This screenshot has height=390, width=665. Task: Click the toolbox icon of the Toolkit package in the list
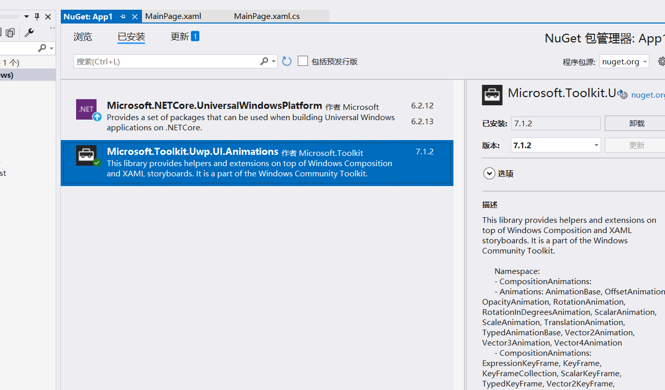pos(86,155)
